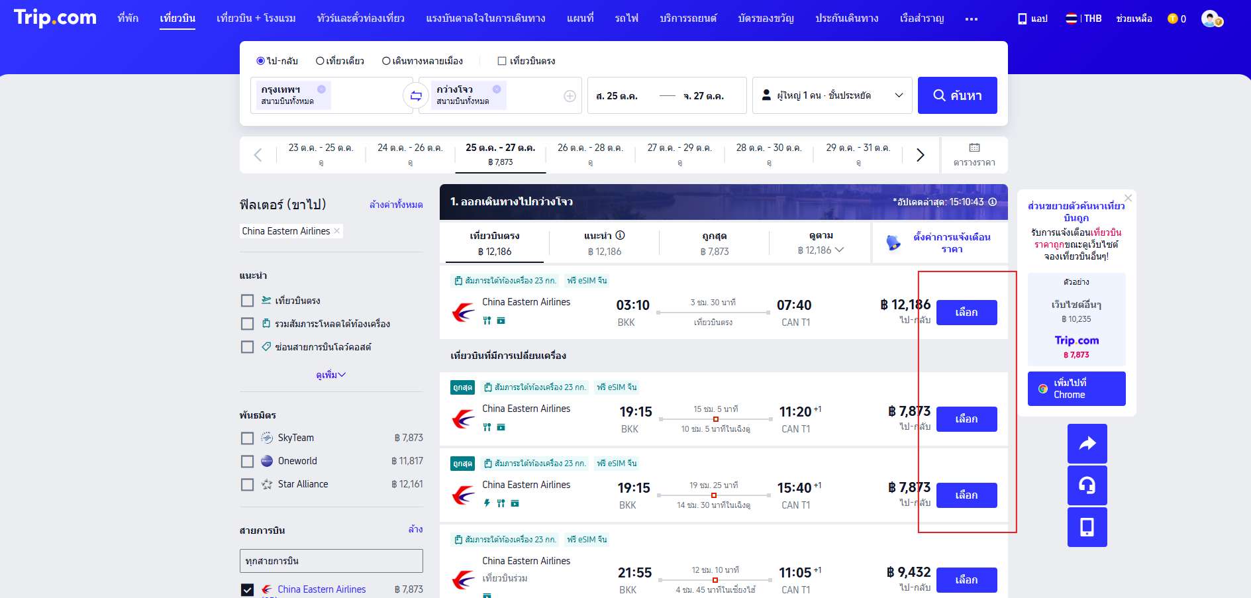Select the 03:10 direct flight
The image size is (1251, 598).
pos(966,313)
